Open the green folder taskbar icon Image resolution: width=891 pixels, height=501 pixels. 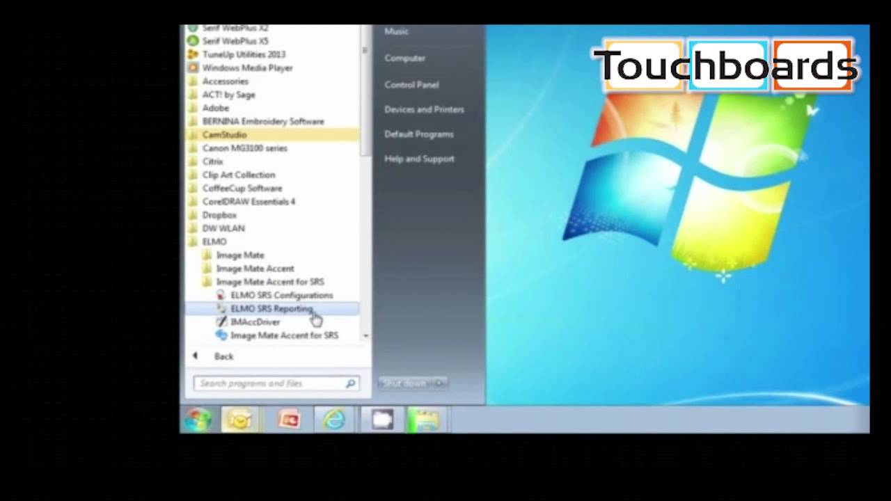(x=426, y=420)
